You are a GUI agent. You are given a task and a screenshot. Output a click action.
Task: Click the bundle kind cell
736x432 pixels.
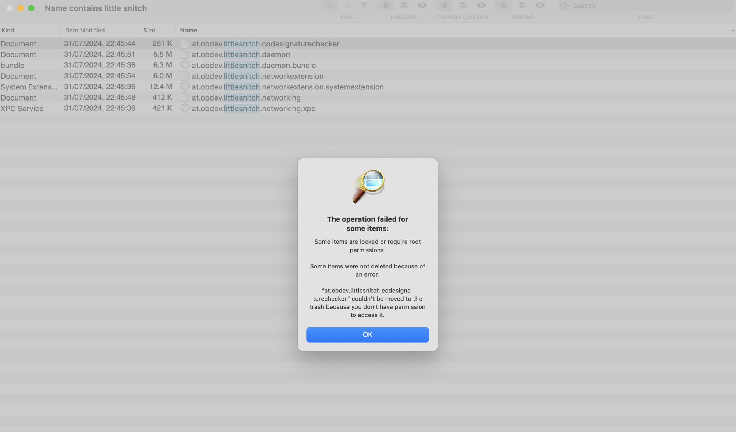pos(13,65)
